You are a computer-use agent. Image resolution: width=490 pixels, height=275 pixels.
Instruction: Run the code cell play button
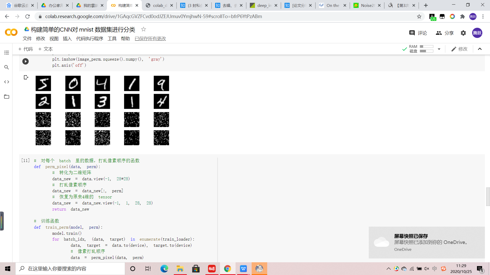click(x=26, y=61)
